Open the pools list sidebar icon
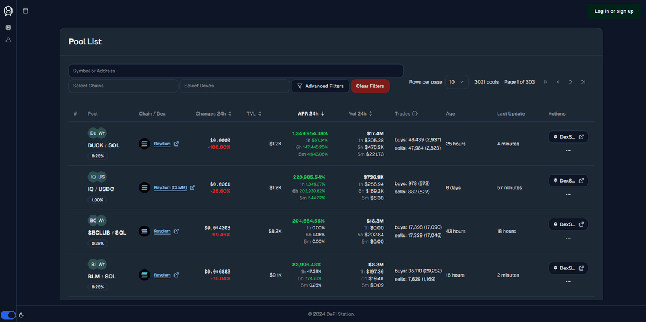646x322 pixels. point(8,28)
